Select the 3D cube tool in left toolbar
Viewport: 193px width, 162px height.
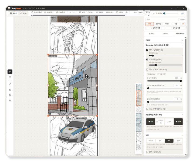tap(10, 77)
